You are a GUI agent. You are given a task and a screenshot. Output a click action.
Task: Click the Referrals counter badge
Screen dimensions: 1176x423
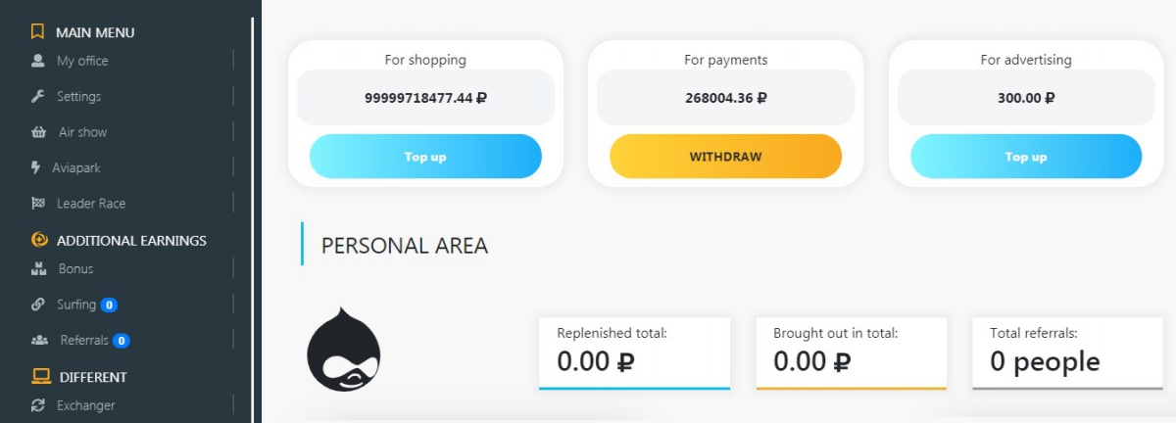(x=121, y=341)
